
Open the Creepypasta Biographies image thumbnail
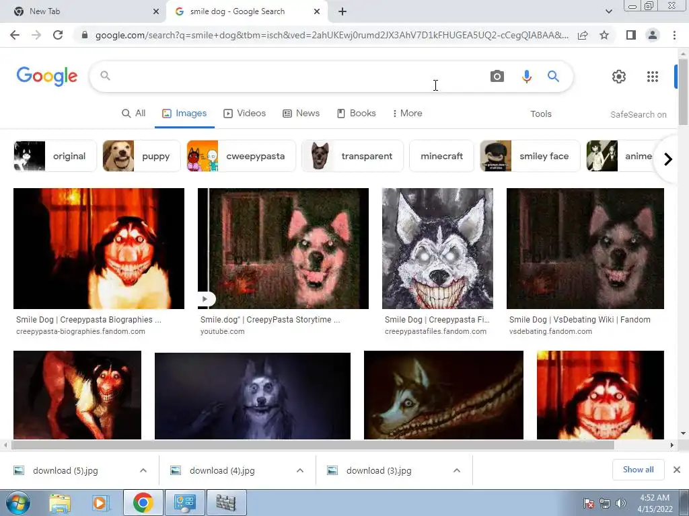click(x=99, y=249)
